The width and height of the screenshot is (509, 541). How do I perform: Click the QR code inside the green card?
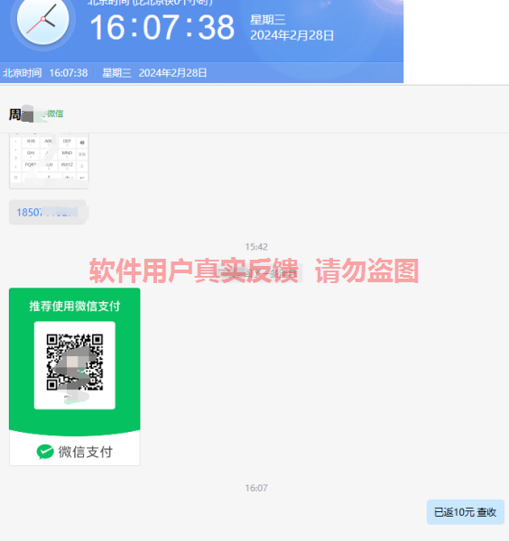pyautogui.click(x=75, y=362)
